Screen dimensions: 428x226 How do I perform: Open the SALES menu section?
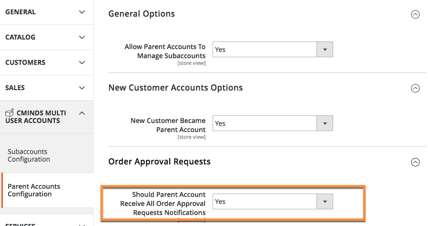15,88
